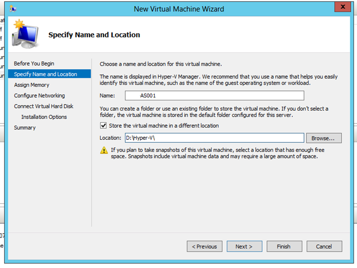Open the Installation Options step
The width and height of the screenshot is (357, 268).
click(x=44, y=117)
